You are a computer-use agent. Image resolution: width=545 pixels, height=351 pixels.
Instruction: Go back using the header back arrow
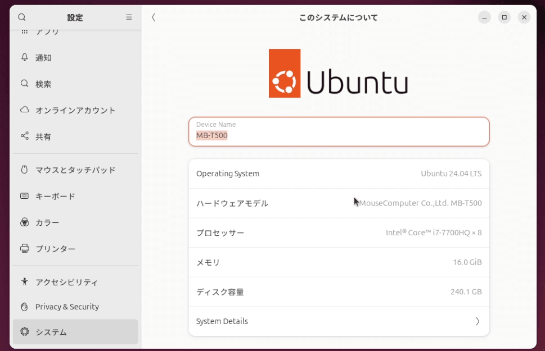pyautogui.click(x=154, y=17)
